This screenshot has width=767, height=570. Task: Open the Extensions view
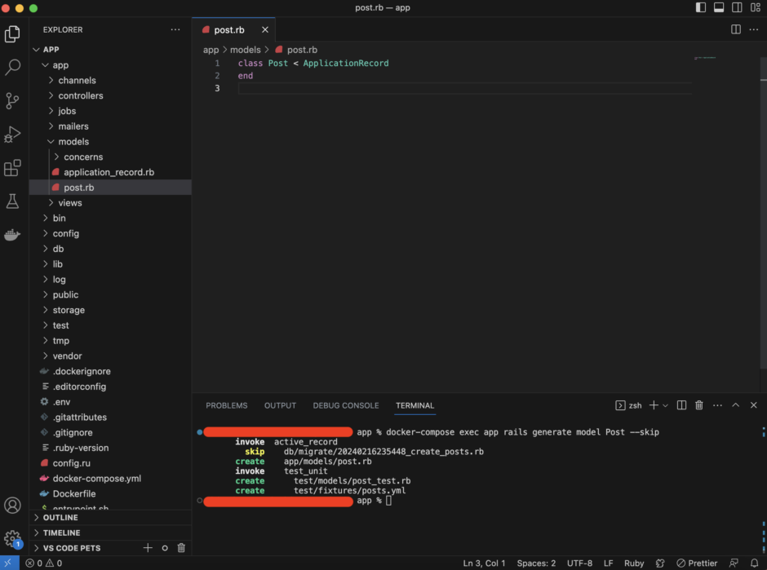12,168
